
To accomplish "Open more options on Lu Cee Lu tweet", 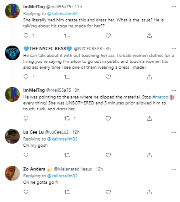I will pyautogui.click(x=174, y=132).
